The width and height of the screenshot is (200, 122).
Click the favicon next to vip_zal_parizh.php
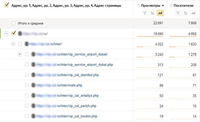pyautogui.click(x=33, y=106)
